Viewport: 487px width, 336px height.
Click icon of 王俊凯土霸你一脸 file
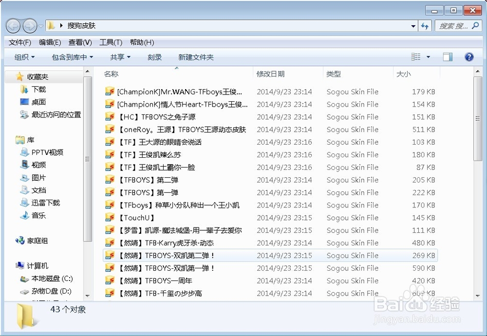point(110,167)
